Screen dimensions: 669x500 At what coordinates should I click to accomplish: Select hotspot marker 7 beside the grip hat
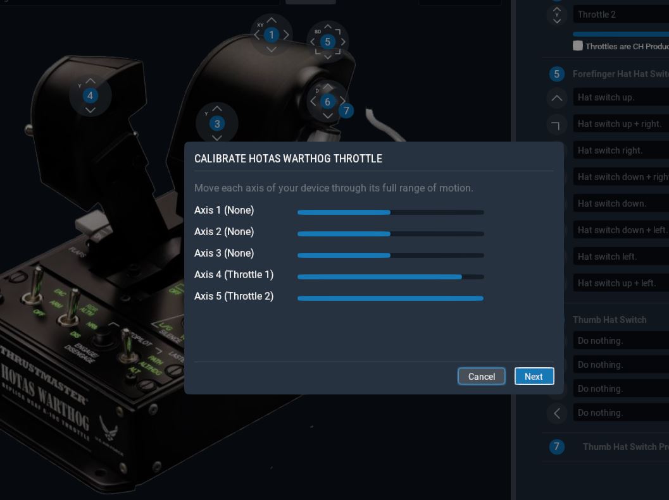coord(346,111)
